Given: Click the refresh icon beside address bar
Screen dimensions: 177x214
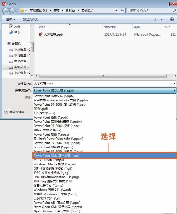Looking at the screenshot, I should (122, 11).
